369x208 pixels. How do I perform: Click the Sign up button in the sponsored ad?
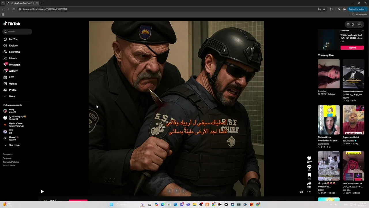click(x=352, y=48)
